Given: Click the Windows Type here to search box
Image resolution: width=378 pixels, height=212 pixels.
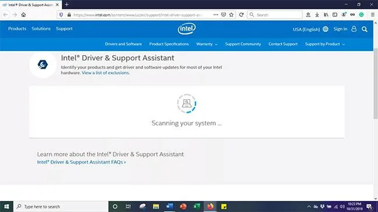Looking at the screenshot, I should (60, 206).
